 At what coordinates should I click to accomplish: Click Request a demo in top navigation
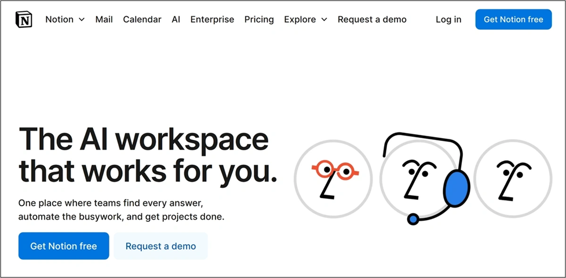click(x=372, y=20)
